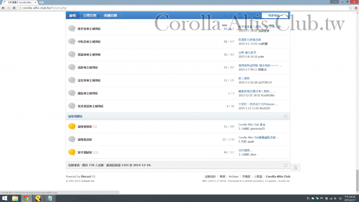This screenshot has width=359, height=202.
Task: Click the page vertical scrollbar thumb
Action: coord(357,180)
